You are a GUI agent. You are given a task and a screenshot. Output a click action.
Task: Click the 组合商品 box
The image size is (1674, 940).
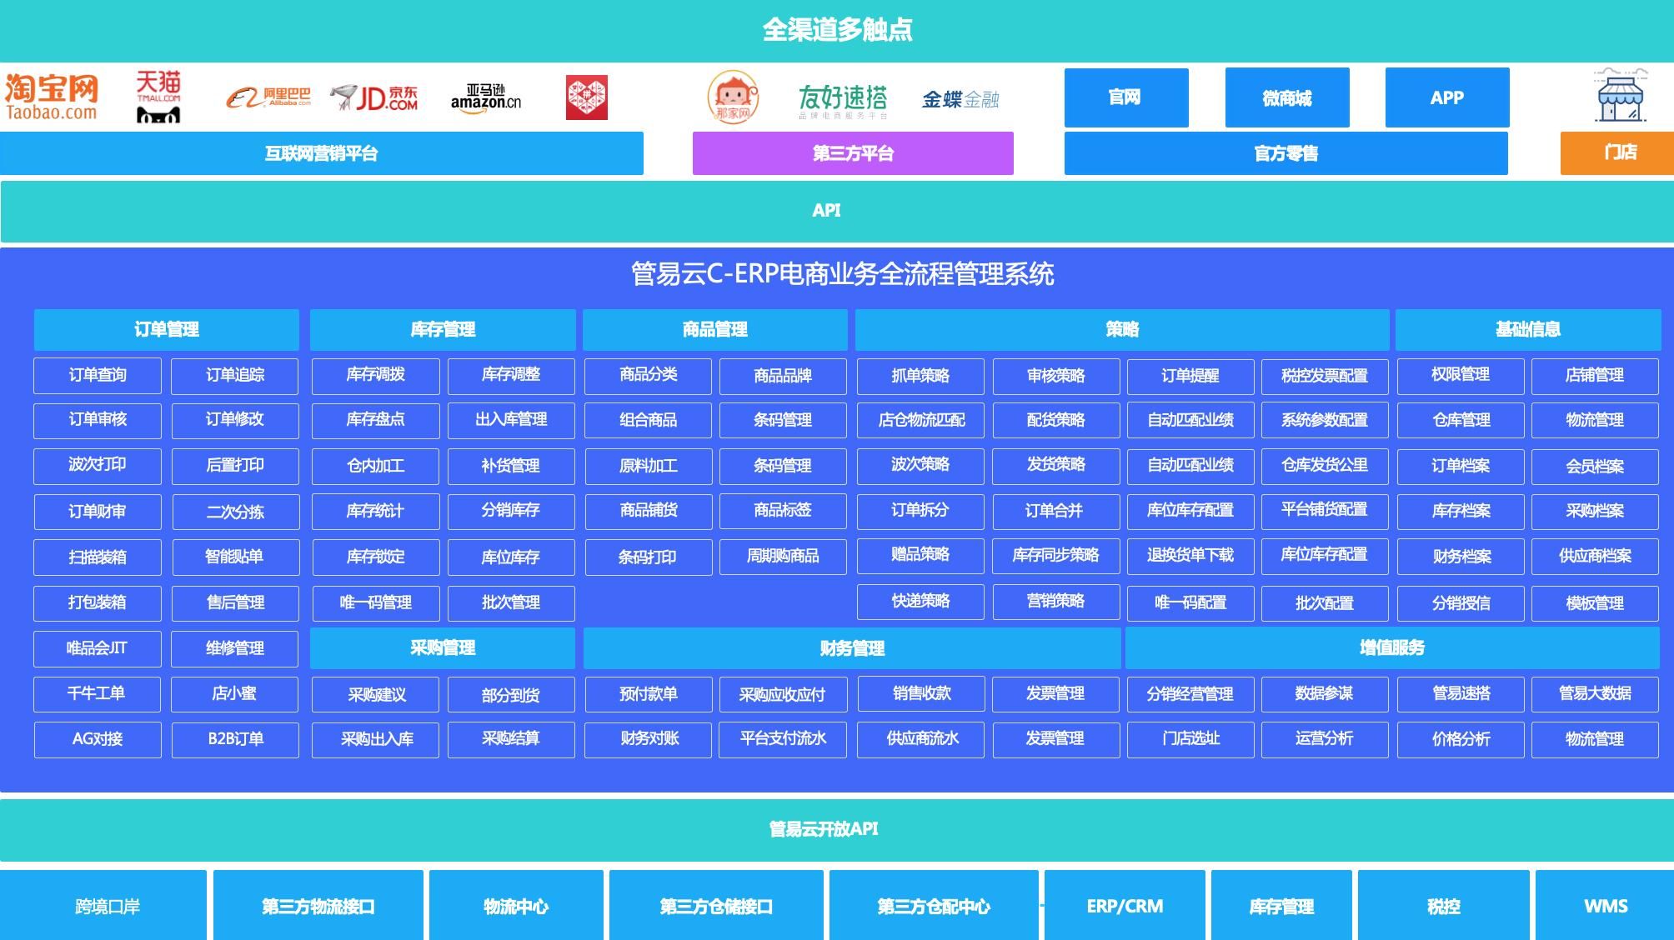[649, 420]
